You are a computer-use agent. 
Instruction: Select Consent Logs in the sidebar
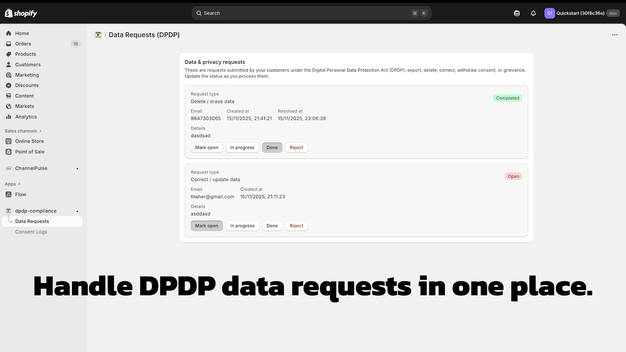[31, 232]
